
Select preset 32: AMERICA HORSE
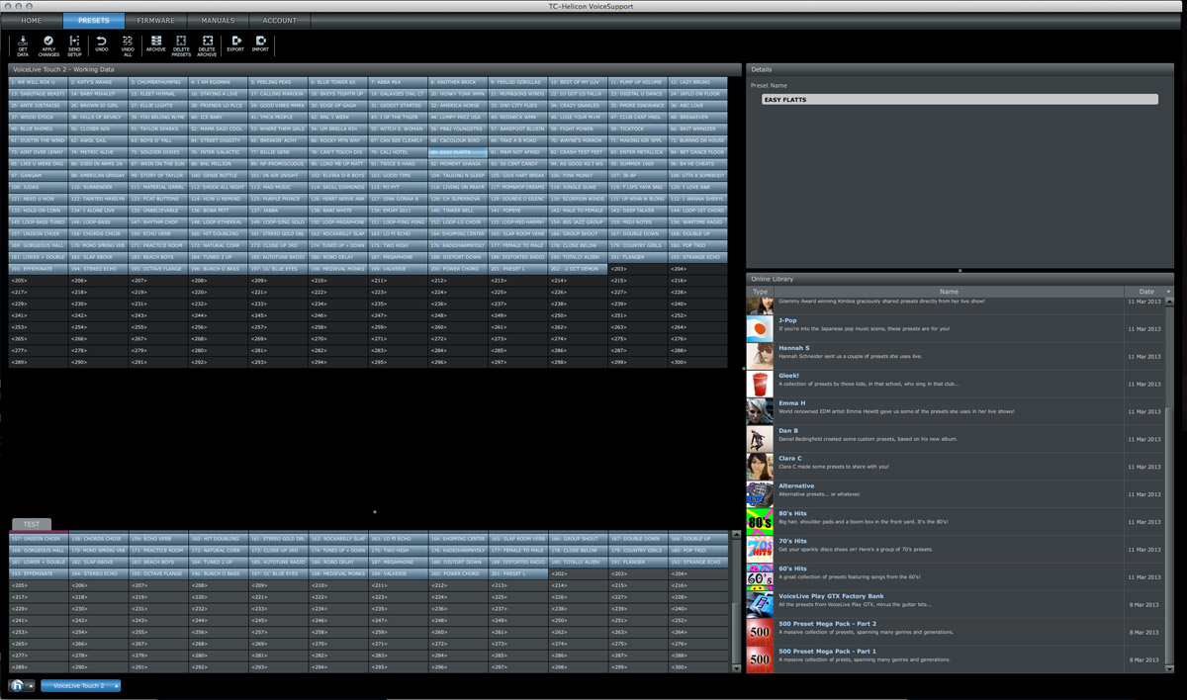tap(459, 105)
